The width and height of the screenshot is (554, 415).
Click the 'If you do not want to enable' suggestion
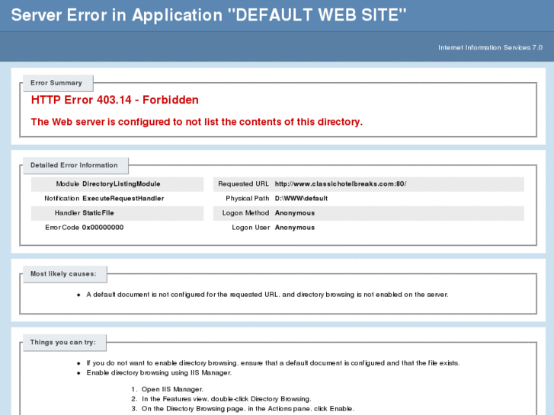pos(273,362)
